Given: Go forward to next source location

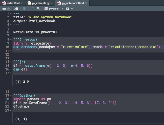Looking at the screenshot, I should click(x=8, y=9).
